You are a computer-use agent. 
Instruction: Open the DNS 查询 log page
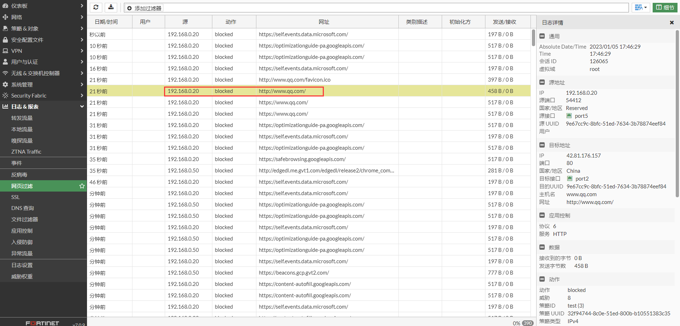(22, 208)
